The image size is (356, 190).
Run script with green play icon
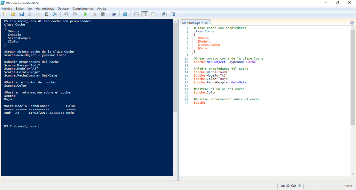[x=85, y=14]
